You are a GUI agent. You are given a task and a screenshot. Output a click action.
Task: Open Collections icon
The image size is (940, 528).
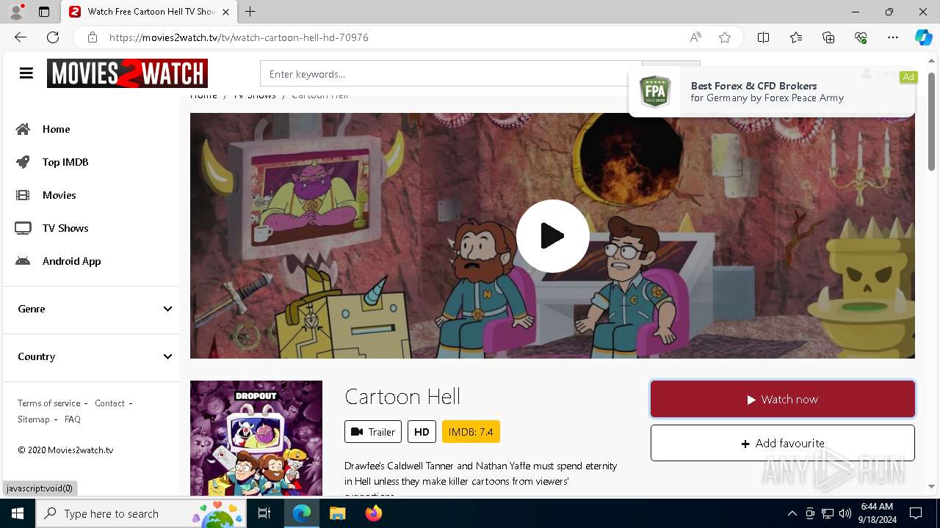click(828, 37)
